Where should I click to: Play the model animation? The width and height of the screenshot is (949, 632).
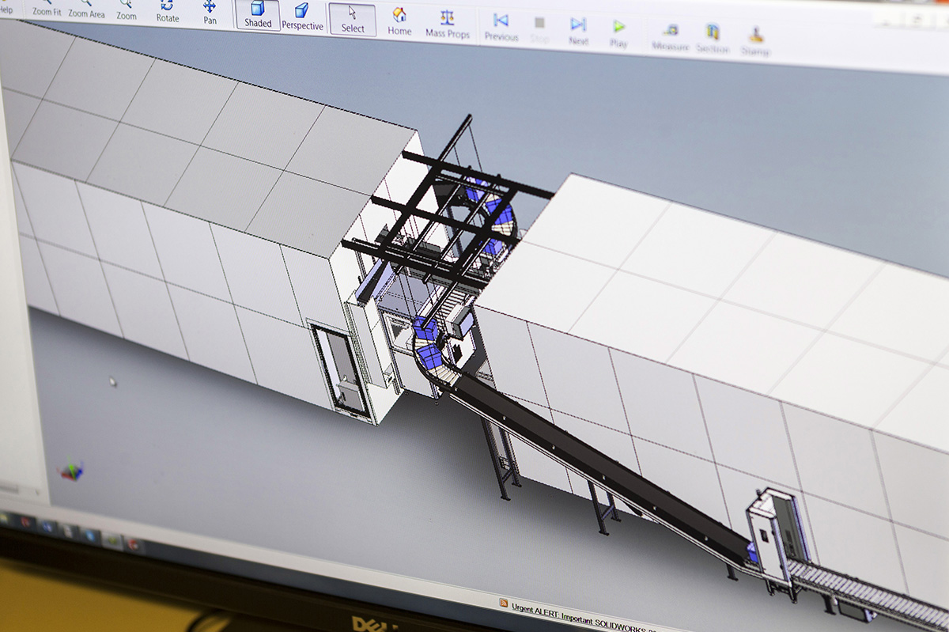tap(618, 35)
